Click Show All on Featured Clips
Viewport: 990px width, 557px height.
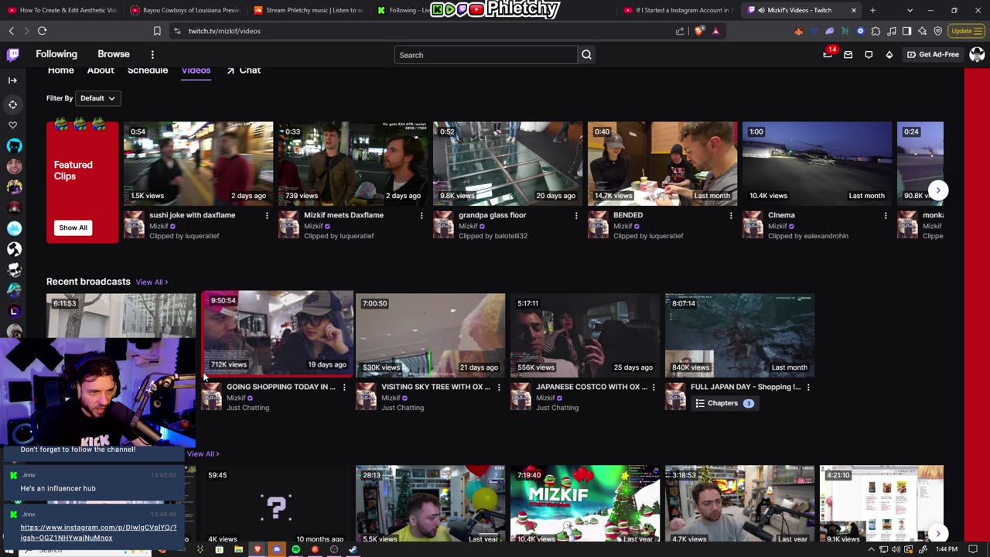click(73, 227)
